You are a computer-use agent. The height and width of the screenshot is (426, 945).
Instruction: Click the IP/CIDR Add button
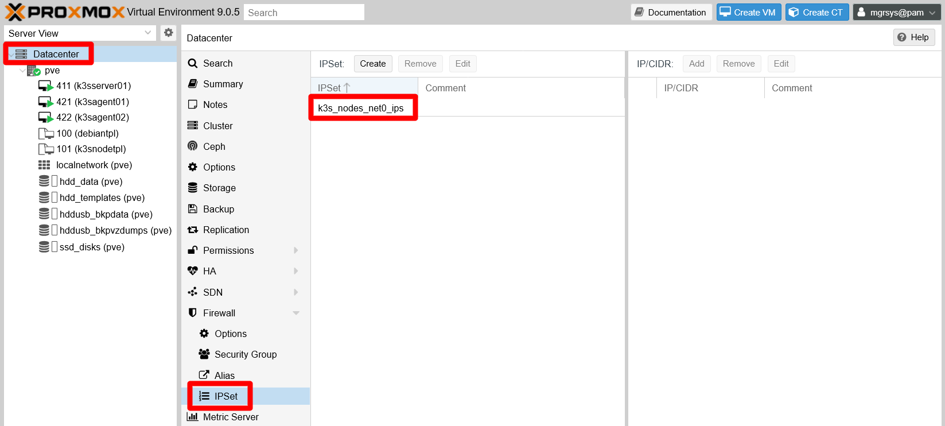(697, 64)
